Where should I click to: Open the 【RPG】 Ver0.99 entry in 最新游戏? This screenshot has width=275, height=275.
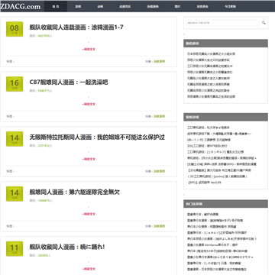(204, 183)
